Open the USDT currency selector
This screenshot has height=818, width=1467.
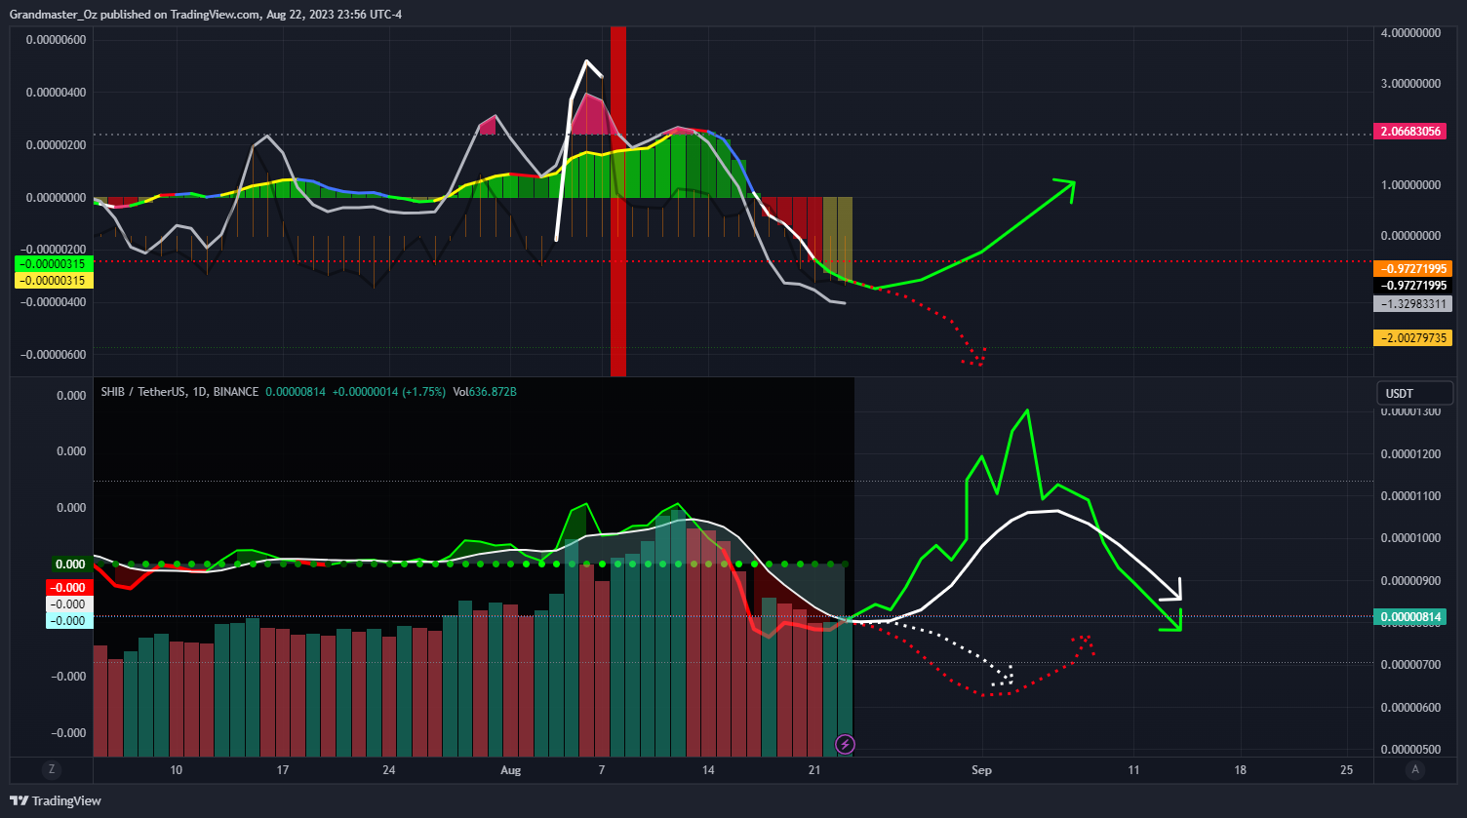coord(1415,393)
